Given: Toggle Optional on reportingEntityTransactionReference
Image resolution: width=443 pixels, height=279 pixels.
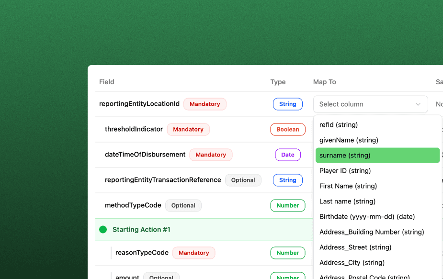Looking at the screenshot, I should tap(243, 180).
